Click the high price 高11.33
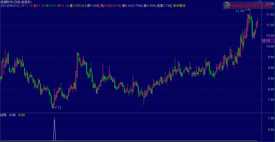 (39, 6)
